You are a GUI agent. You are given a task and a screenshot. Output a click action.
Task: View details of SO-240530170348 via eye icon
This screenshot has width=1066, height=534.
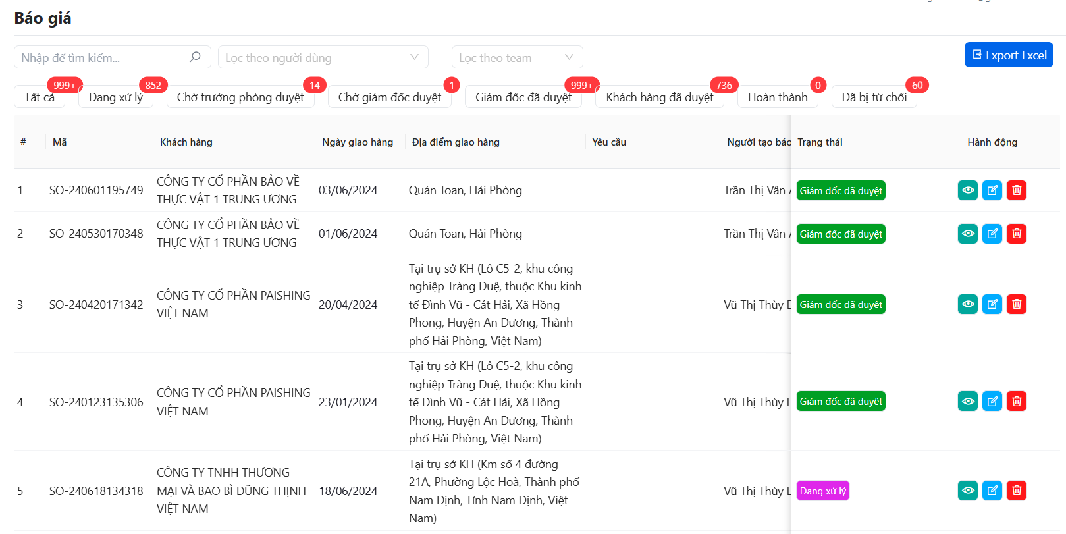[967, 234]
